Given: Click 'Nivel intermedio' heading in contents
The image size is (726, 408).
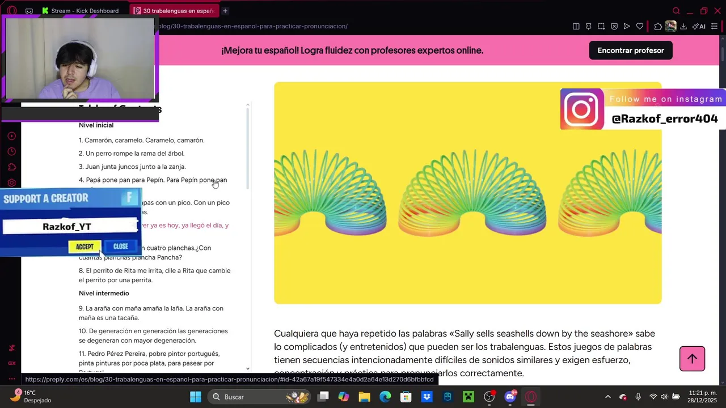Looking at the screenshot, I should [104, 294].
